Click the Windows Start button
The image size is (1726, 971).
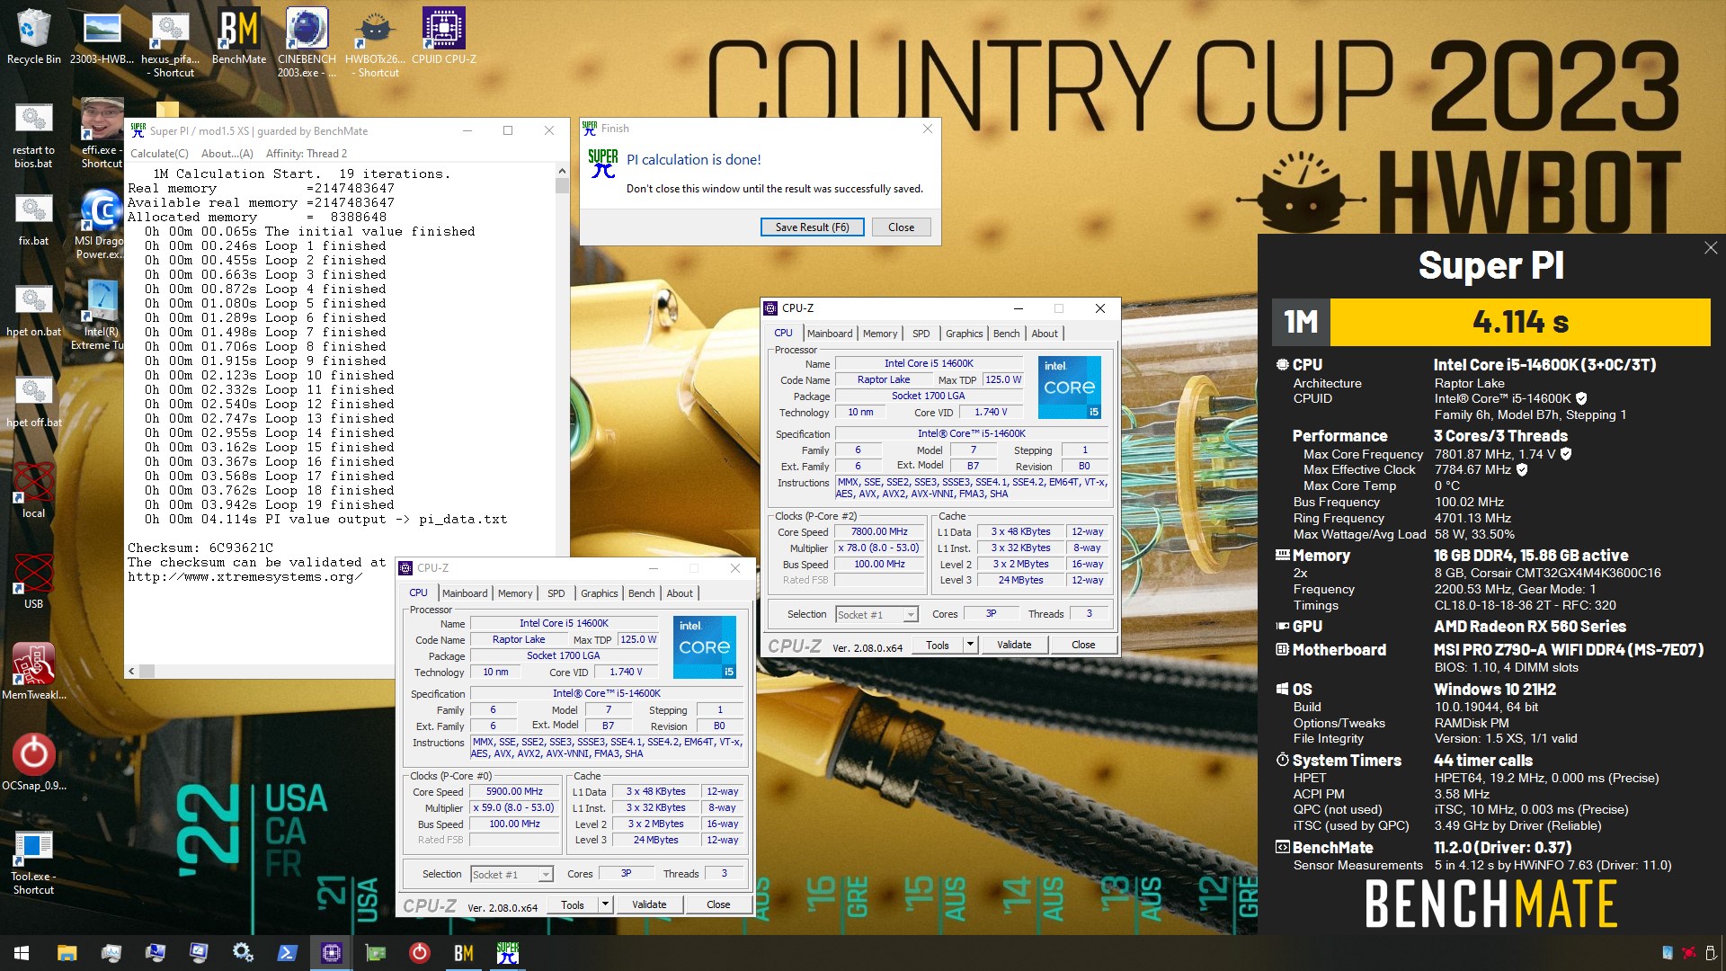click(x=22, y=953)
